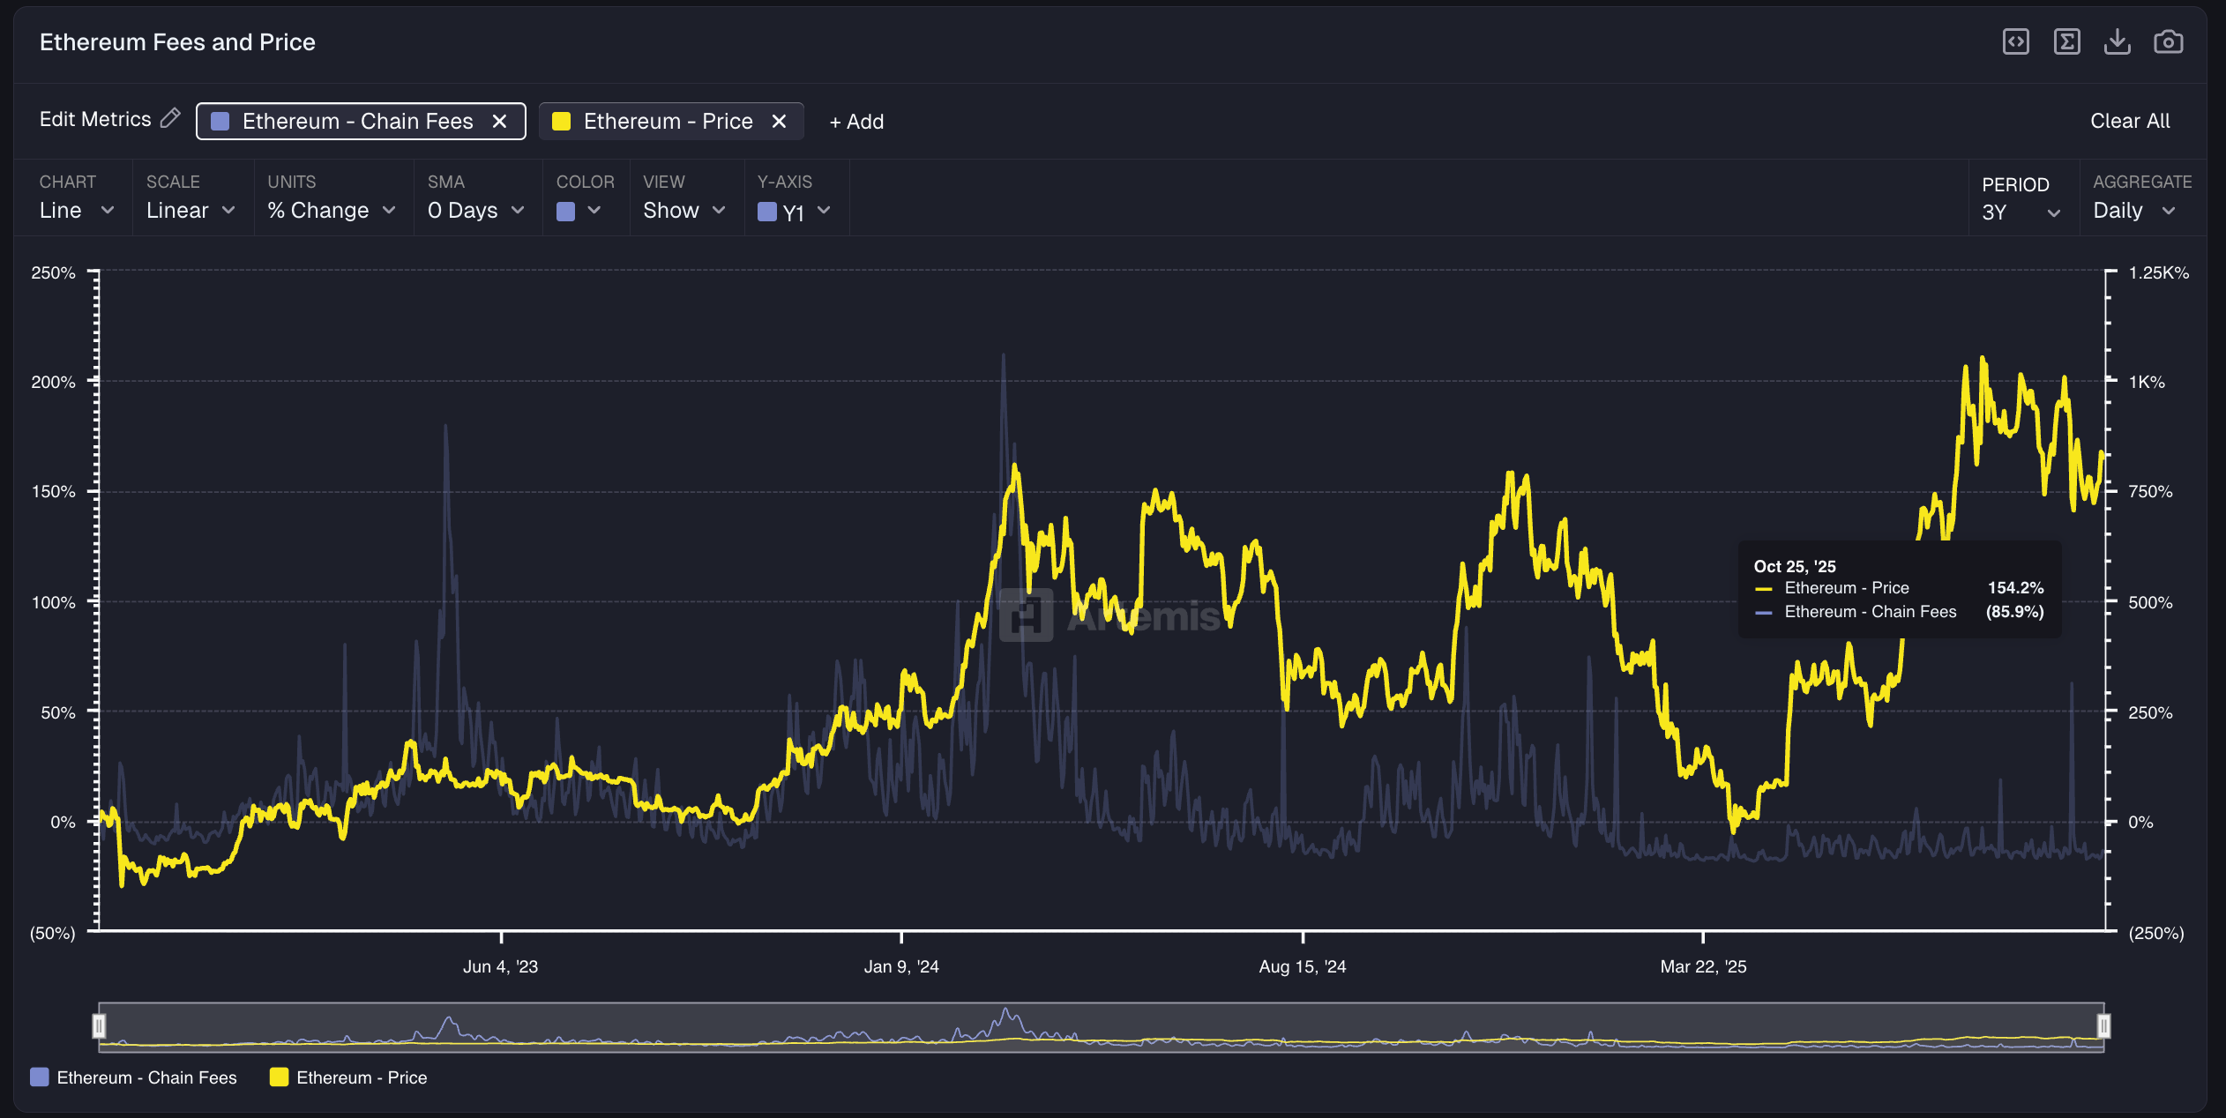Image resolution: width=2226 pixels, height=1118 pixels.
Task: Open the Period 3Y selector
Action: click(2020, 212)
